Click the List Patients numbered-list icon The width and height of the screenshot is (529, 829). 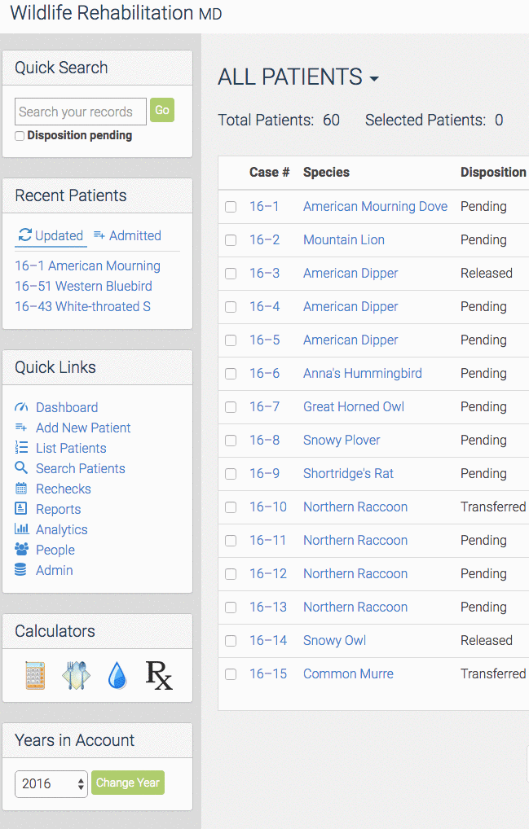tap(21, 448)
